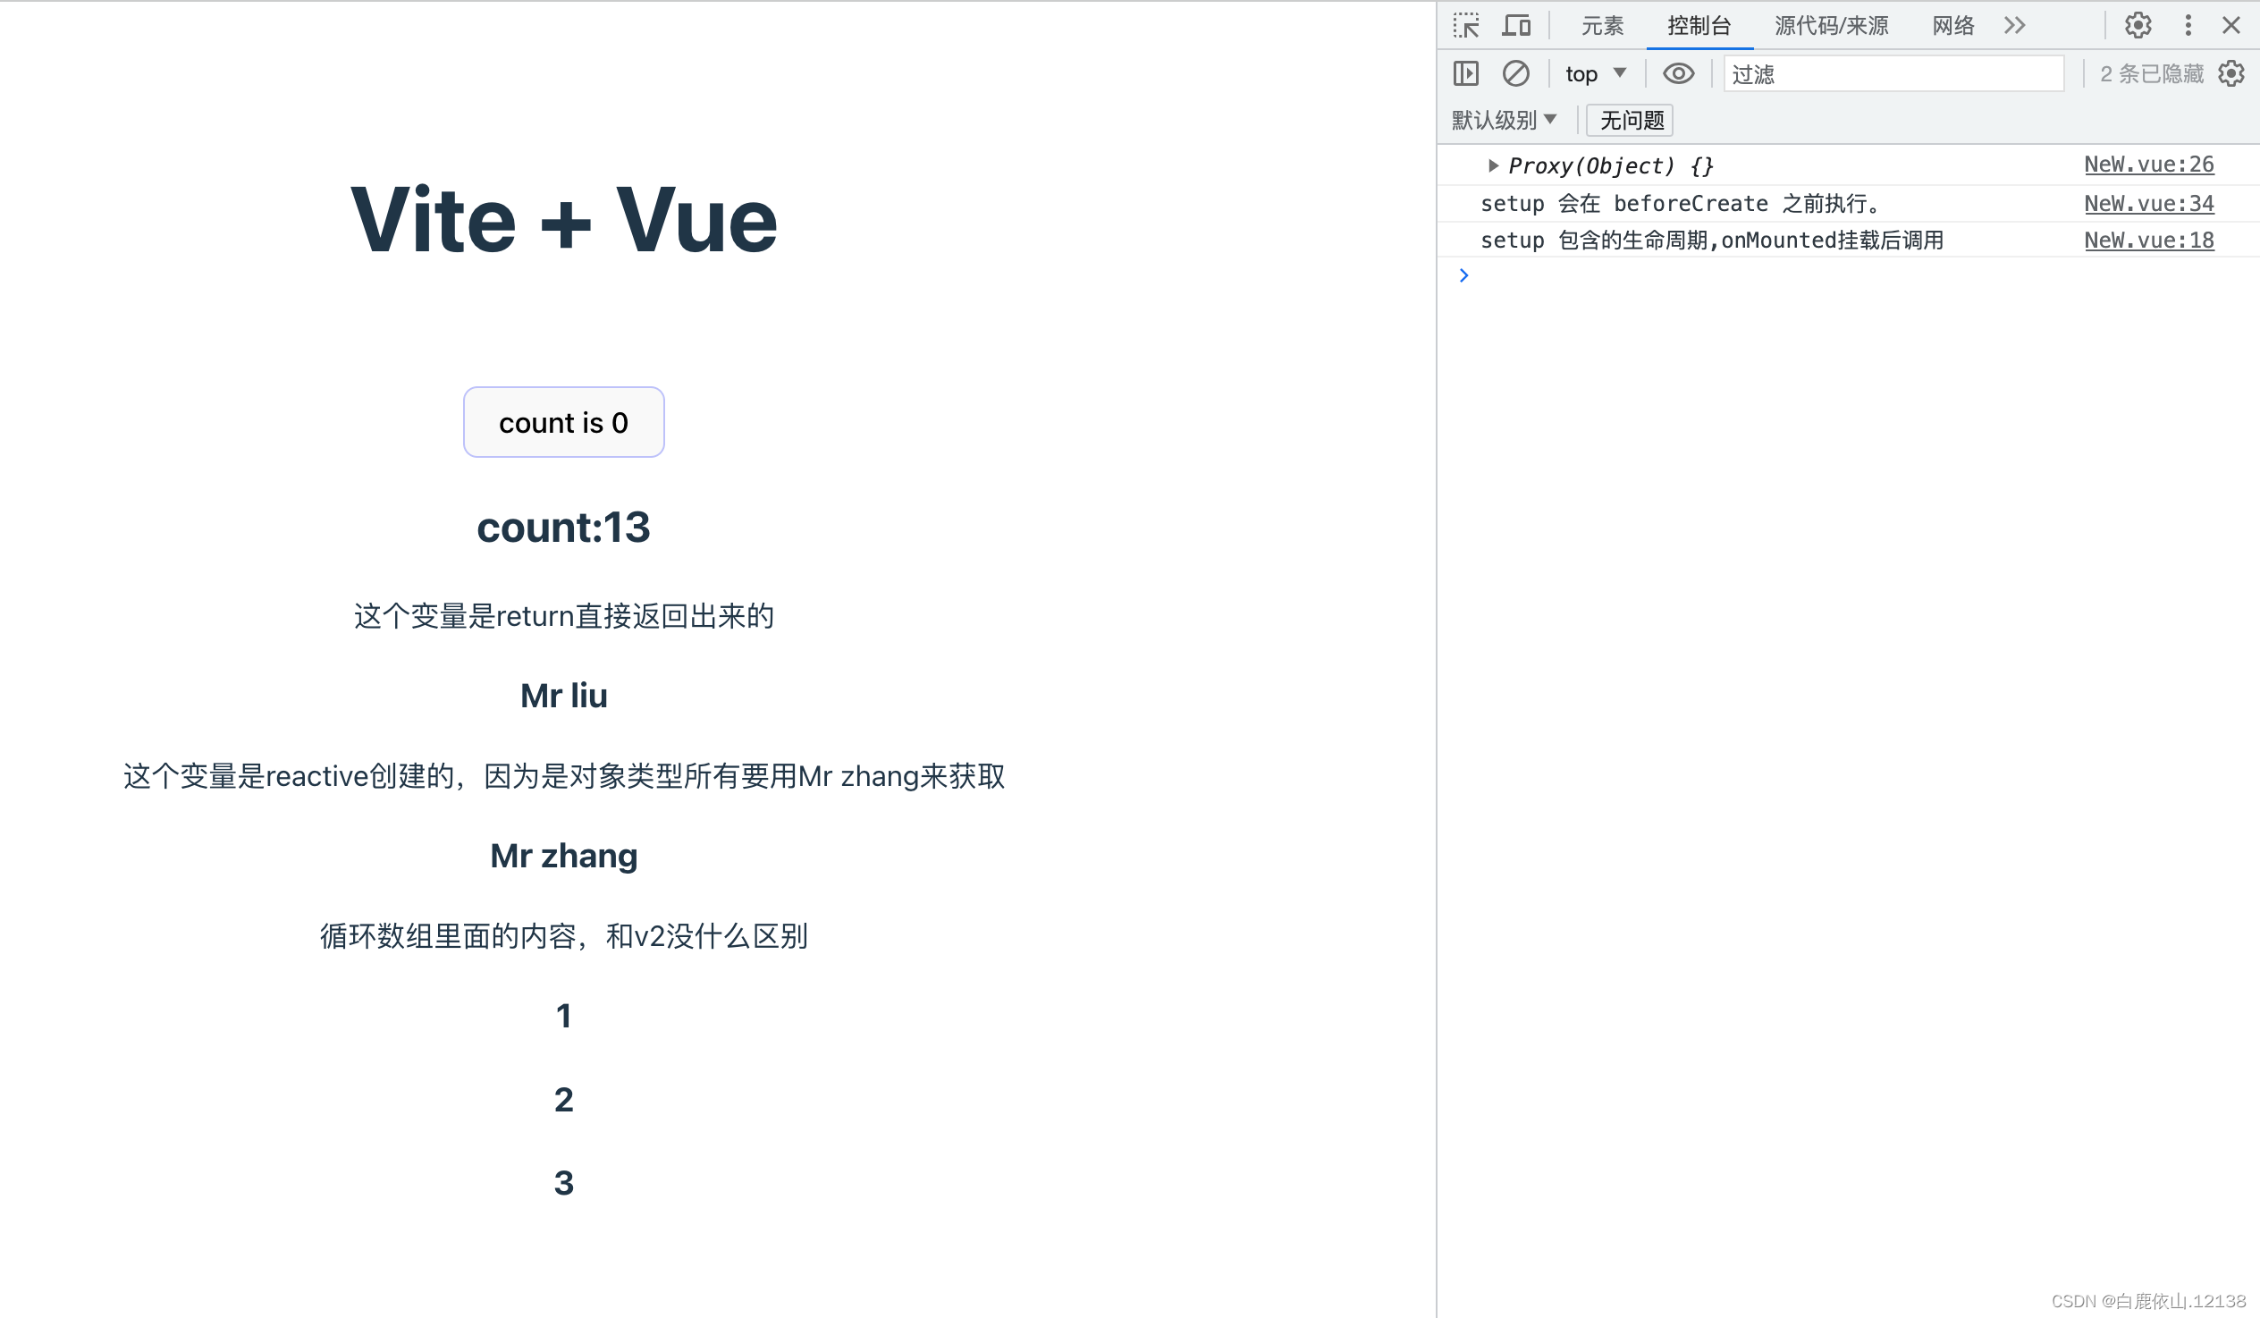
Task: Open the NeW.vue:26 source link
Action: pyautogui.click(x=2149, y=165)
